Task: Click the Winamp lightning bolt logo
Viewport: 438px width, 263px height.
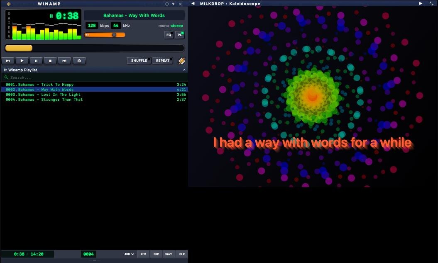Action: click(x=182, y=61)
